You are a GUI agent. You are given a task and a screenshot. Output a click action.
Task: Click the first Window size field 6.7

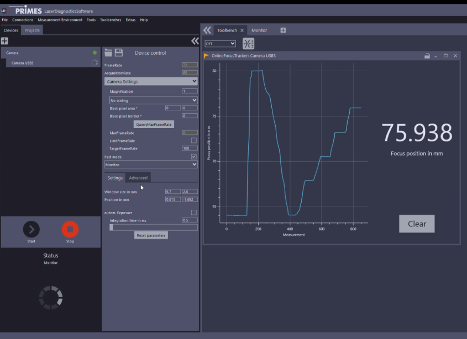point(173,192)
